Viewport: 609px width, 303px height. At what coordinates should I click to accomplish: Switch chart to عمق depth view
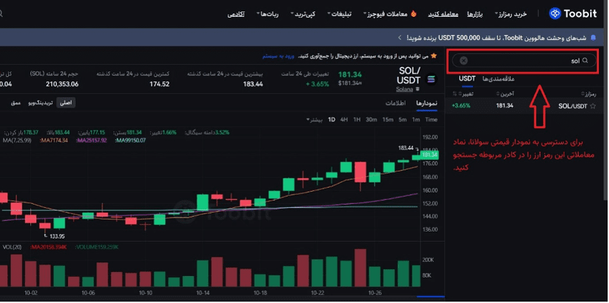point(16,103)
